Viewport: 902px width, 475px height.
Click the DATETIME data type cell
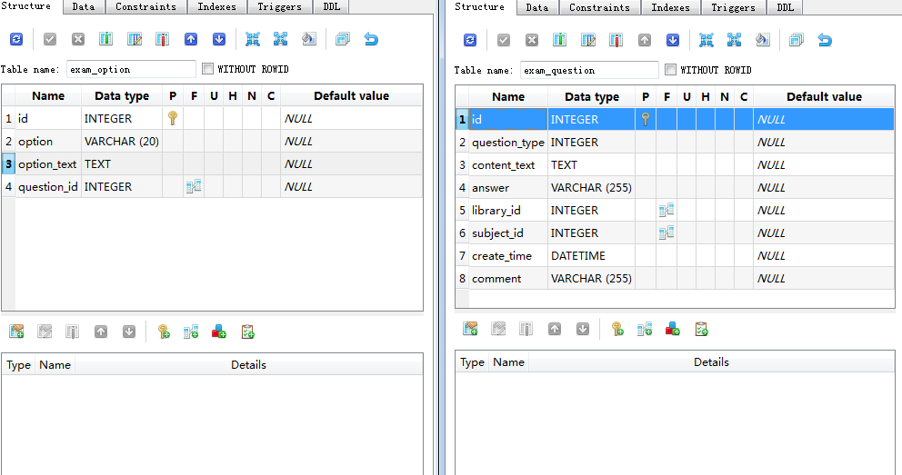[591, 255]
